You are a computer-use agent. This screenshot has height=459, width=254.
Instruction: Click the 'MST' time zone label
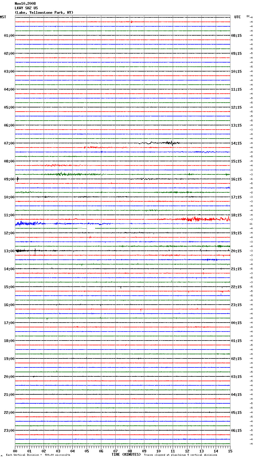(3, 17)
